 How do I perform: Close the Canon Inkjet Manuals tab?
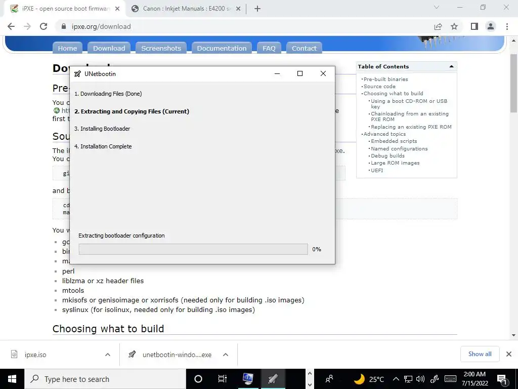coord(238,9)
